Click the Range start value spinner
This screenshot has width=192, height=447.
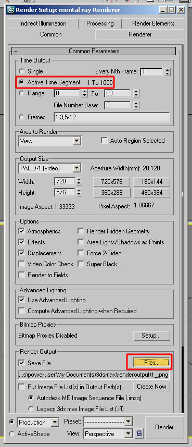pos(85,93)
